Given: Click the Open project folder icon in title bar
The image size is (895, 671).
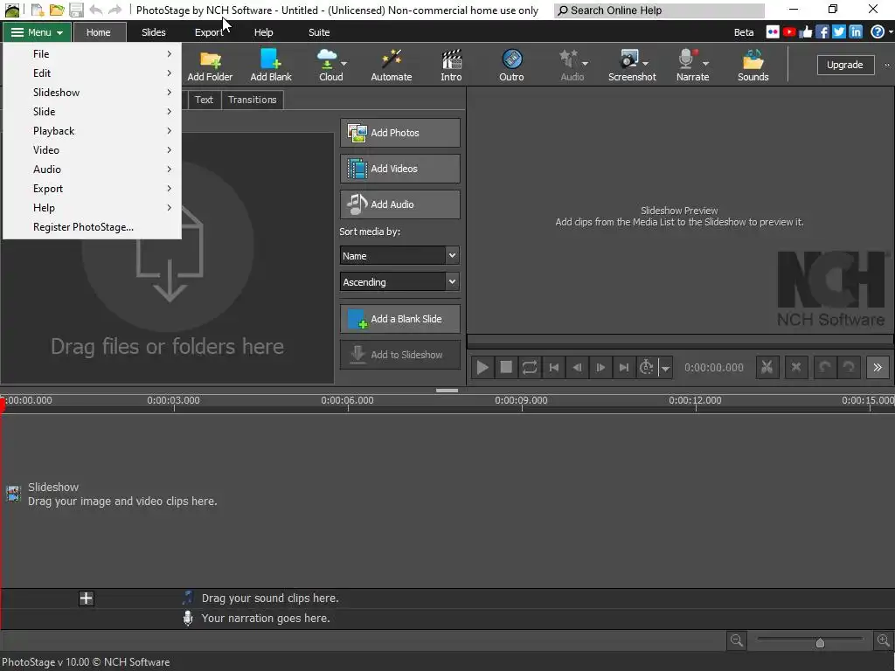Looking at the screenshot, I should pyautogui.click(x=56, y=10).
